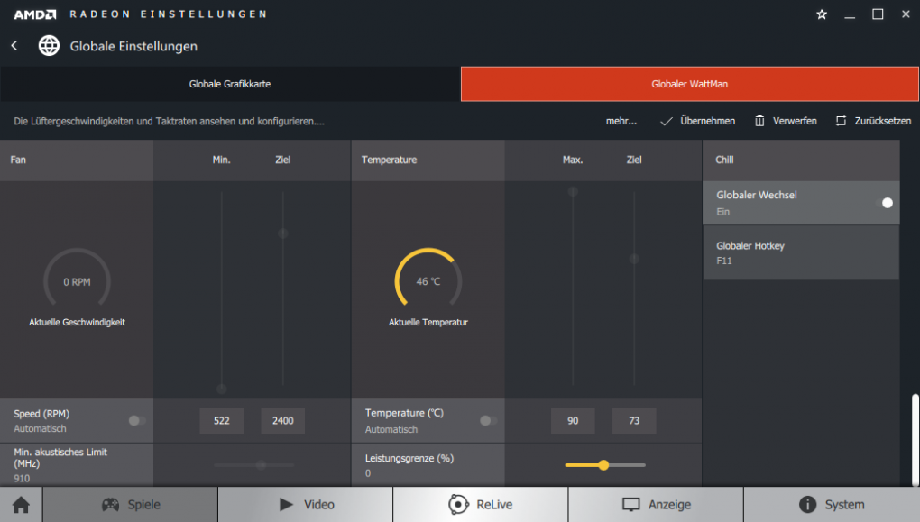Viewport: 920px width, 522px height.
Task: Open the Spiele gamepad section
Action: (130, 504)
